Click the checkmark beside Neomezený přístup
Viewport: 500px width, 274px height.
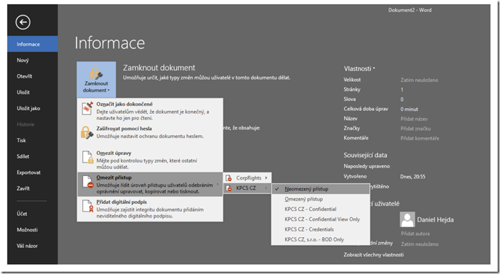(276, 189)
